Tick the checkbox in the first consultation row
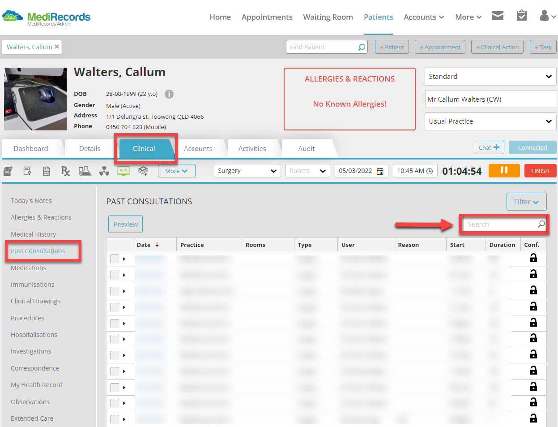 pos(115,259)
